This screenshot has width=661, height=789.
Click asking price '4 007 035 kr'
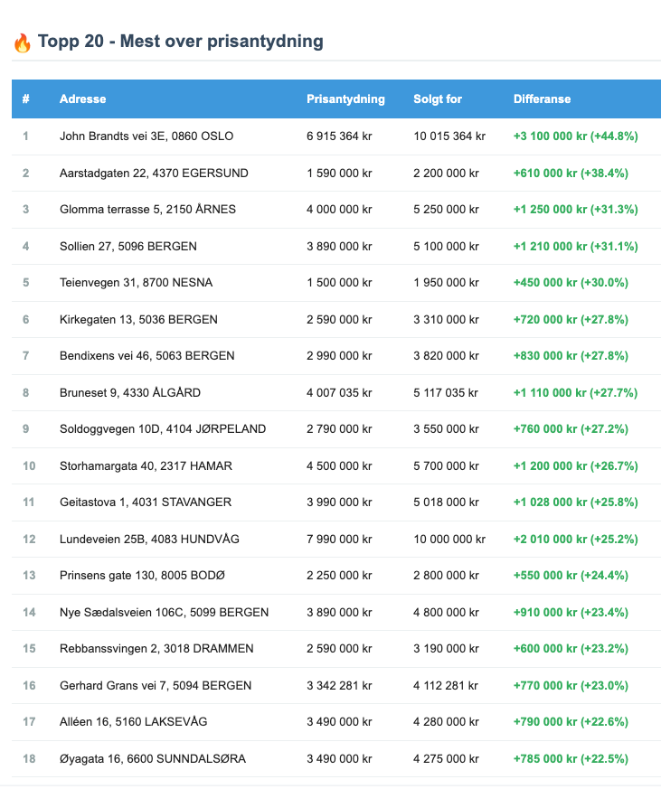pos(339,392)
